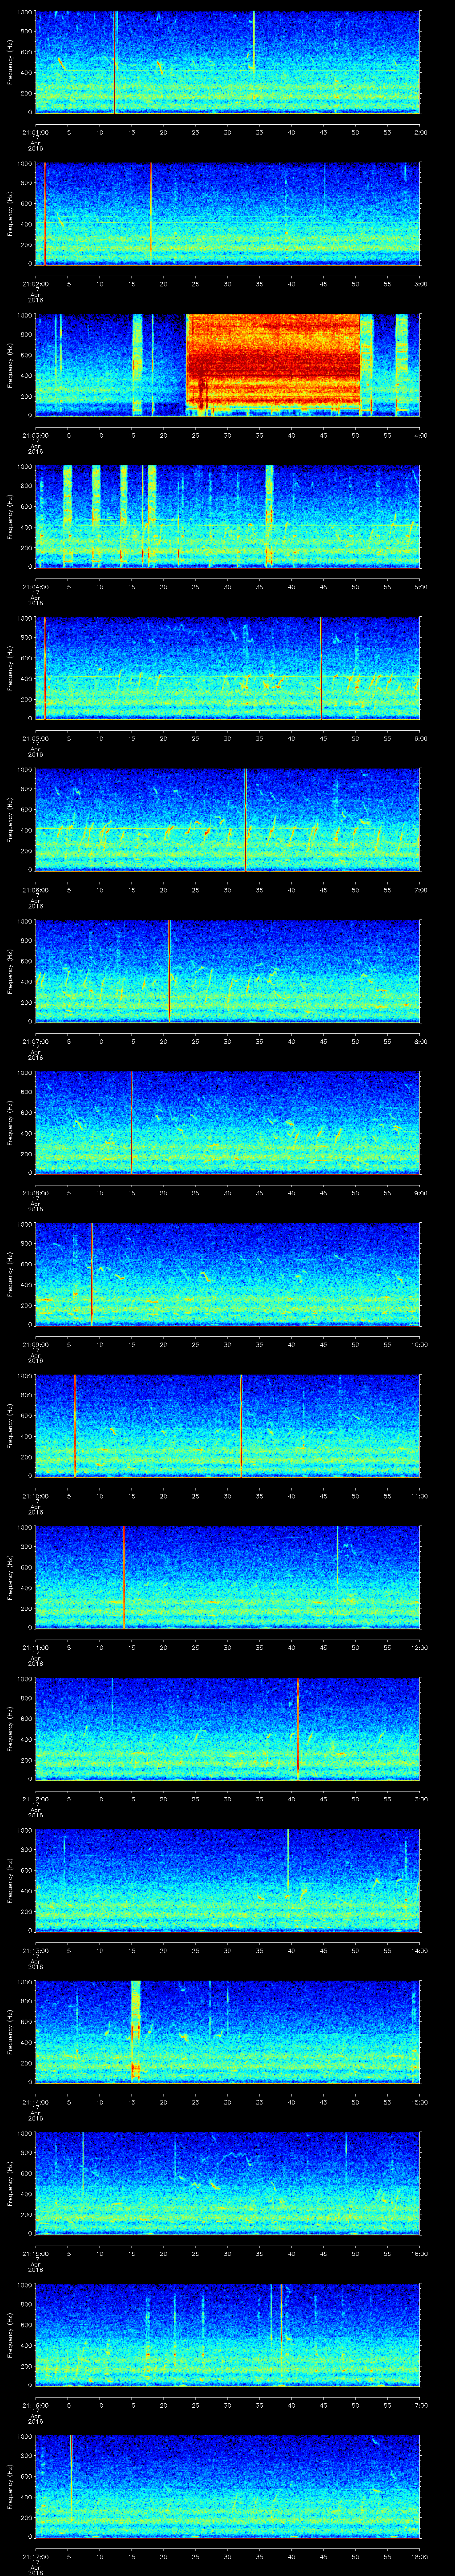Screen dimensions: 455x2576
Task: Open the spectrogram panel starting at 21:06:00
Action: [228, 820]
